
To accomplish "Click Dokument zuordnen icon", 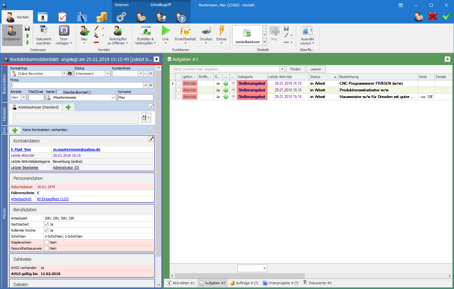I will pos(44,31).
